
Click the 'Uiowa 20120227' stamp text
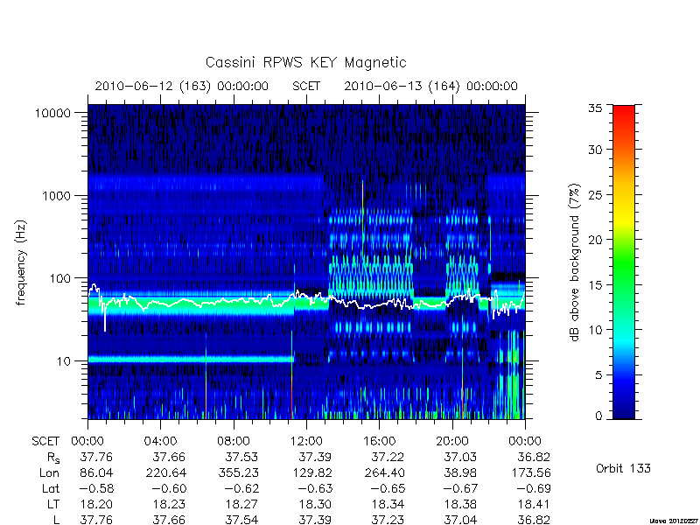674,521
